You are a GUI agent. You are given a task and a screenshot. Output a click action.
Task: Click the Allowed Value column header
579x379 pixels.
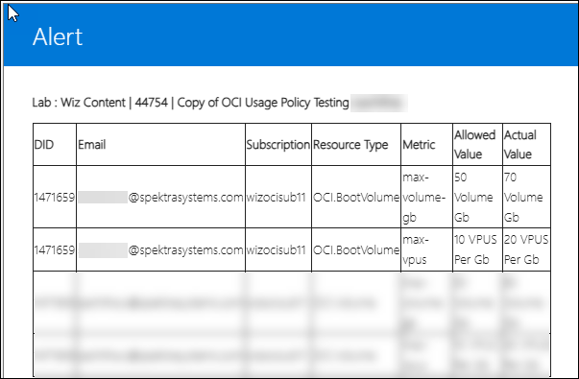pos(475,144)
